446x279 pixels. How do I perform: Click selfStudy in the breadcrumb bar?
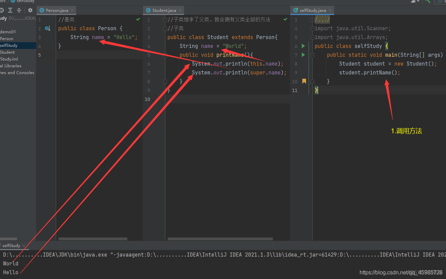coord(23,1)
